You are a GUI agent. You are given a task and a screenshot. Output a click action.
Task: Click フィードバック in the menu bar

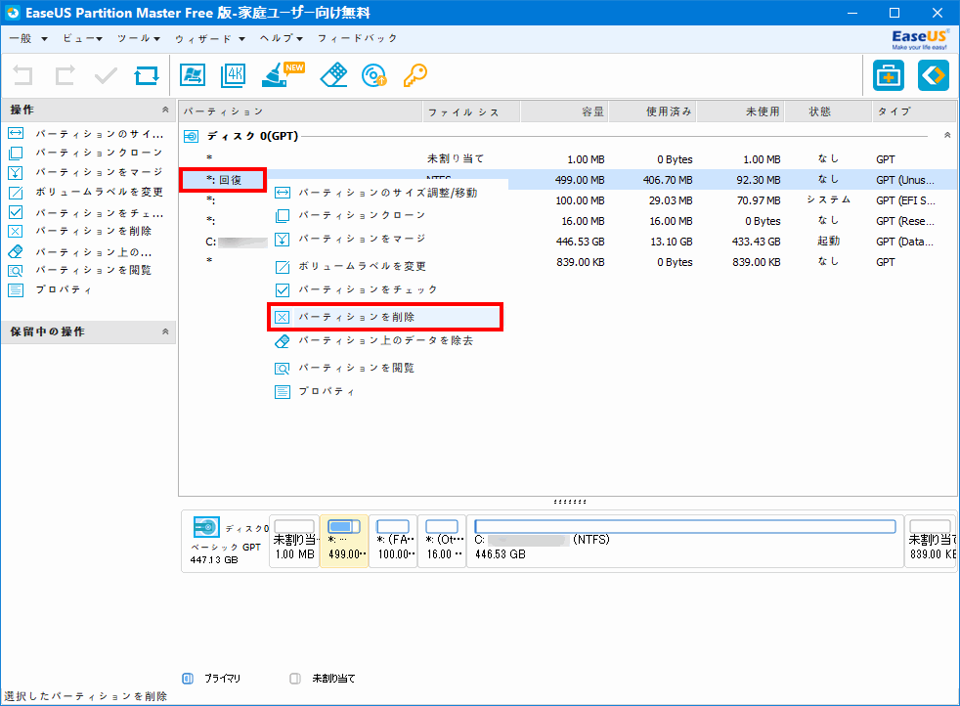pos(355,38)
